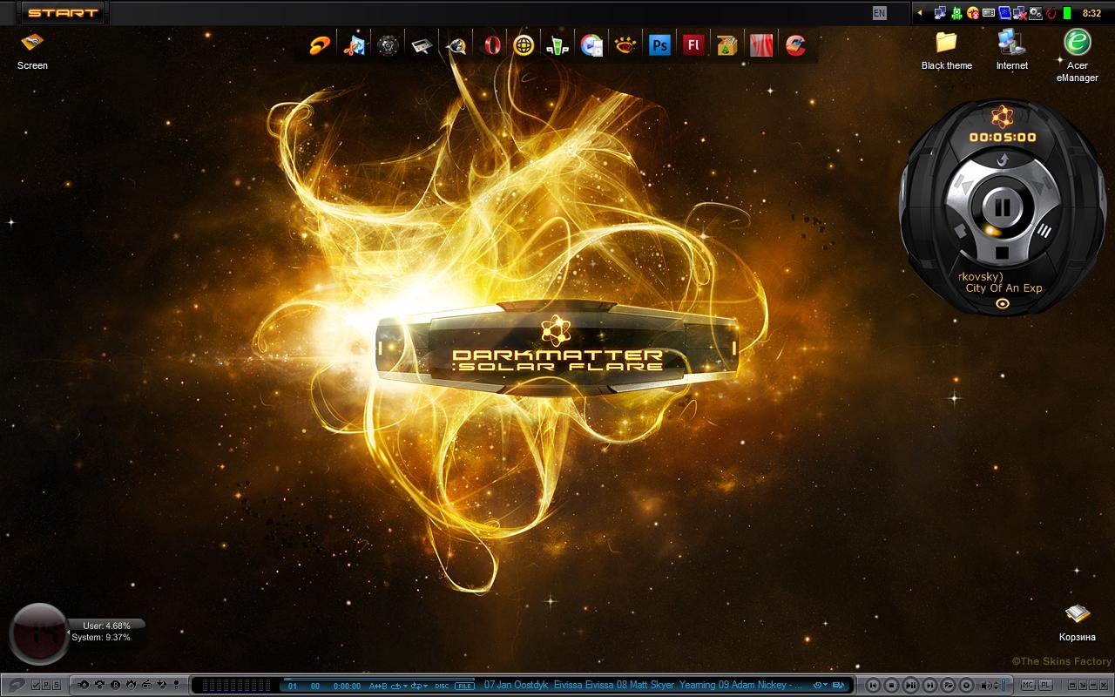1115x697 pixels.
Task: Open the Корзина recycle bin
Action: tap(1078, 622)
